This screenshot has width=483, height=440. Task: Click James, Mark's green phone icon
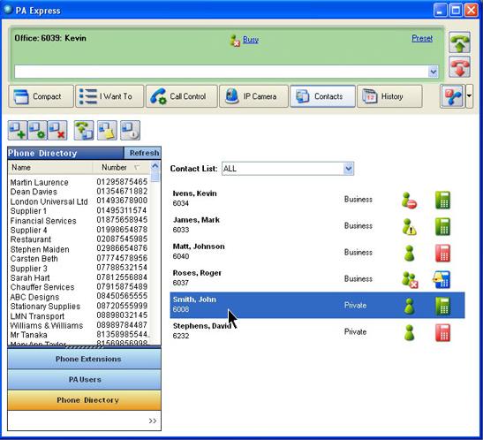click(442, 227)
